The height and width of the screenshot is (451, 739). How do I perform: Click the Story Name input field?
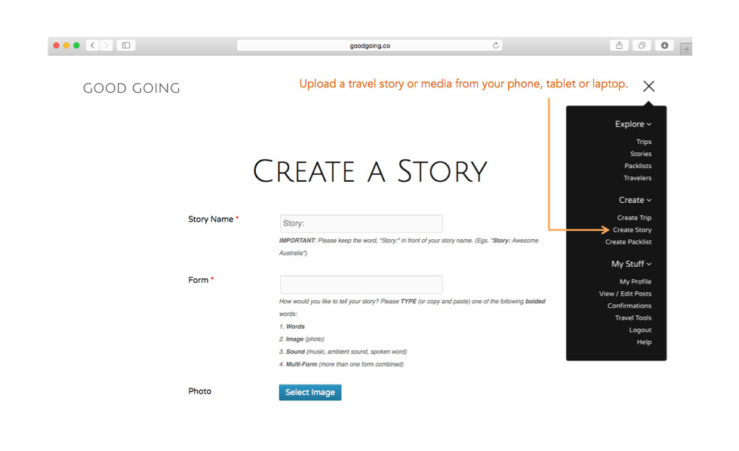[361, 224]
